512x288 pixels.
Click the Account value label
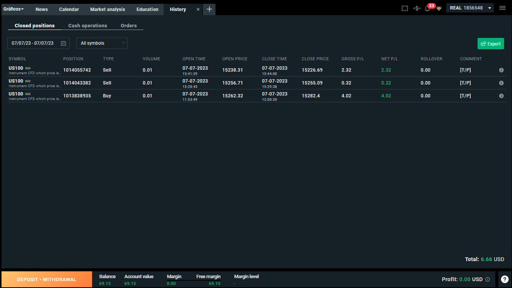point(139,277)
